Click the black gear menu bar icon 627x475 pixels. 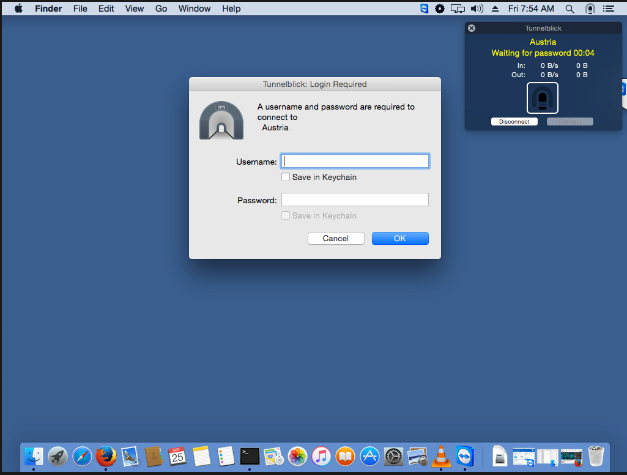[x=439, y=9]
